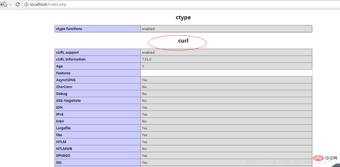The image size is (340, 167).
Task: Click the Age value 3
Action: click(143, 66)
